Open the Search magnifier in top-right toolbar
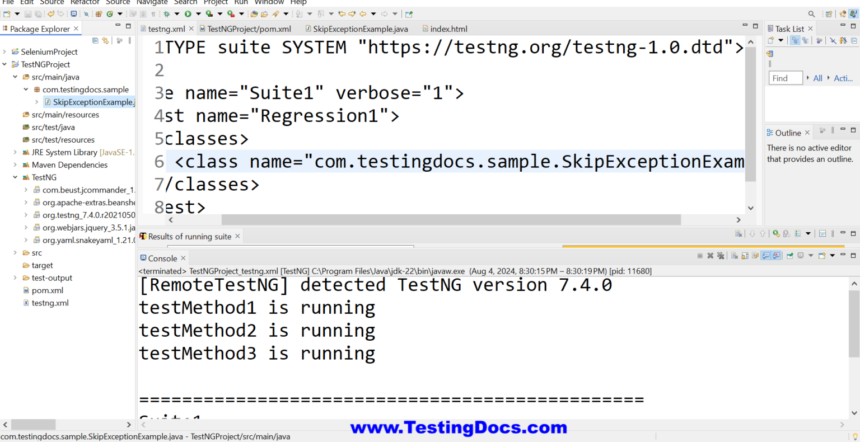 click(811, 14)
